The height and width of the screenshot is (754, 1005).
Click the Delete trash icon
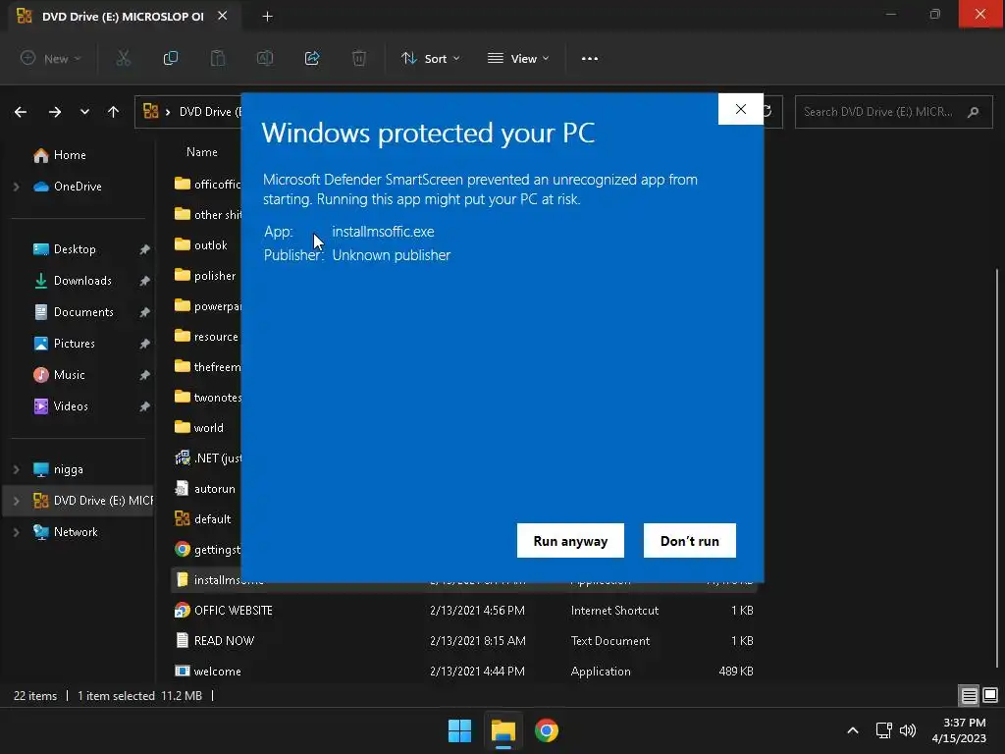(x=359, y=58)
